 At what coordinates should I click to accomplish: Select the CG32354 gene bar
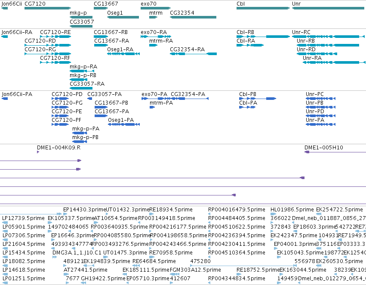pos(193,17)
